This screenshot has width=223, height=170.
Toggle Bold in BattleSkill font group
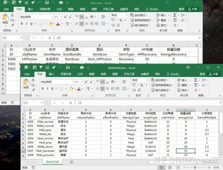[x=43, y=89]
